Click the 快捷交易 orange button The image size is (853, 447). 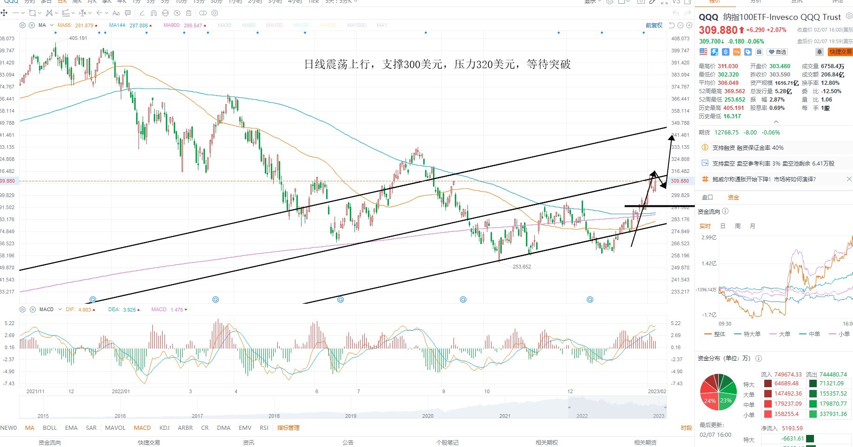[x=840, y=52]
